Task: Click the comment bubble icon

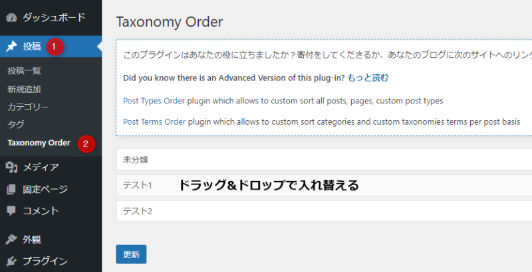Action: tap(11, 211)
